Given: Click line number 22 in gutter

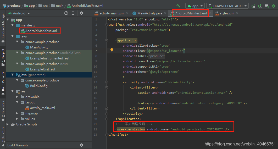Looking at the screenshot, I should [95, 129].
